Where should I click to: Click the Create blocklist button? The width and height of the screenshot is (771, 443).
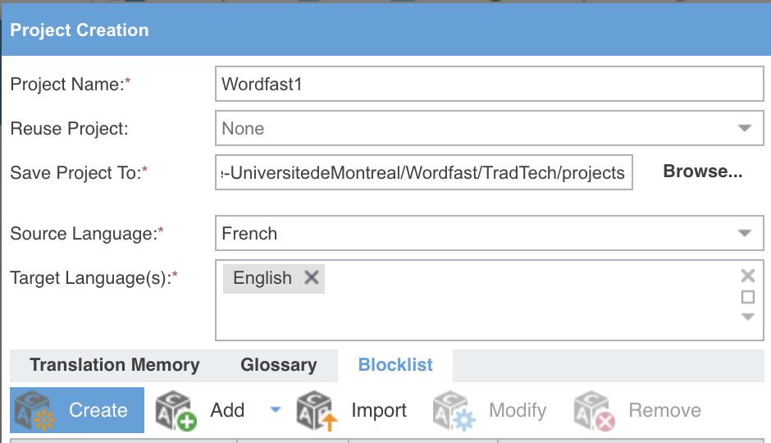pos(77,410)
